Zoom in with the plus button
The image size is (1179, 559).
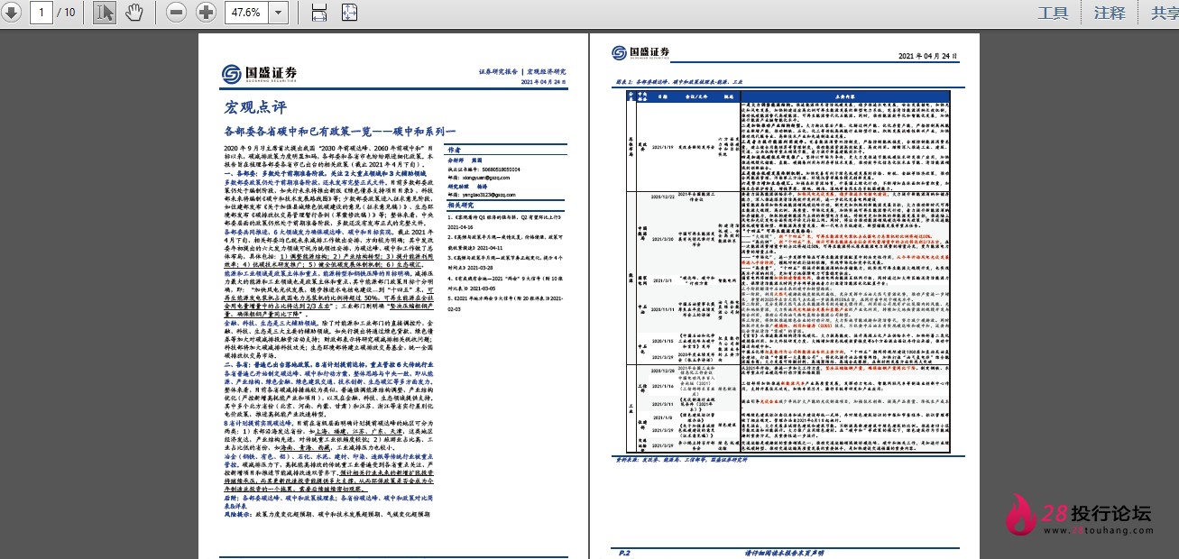point(207,13)
